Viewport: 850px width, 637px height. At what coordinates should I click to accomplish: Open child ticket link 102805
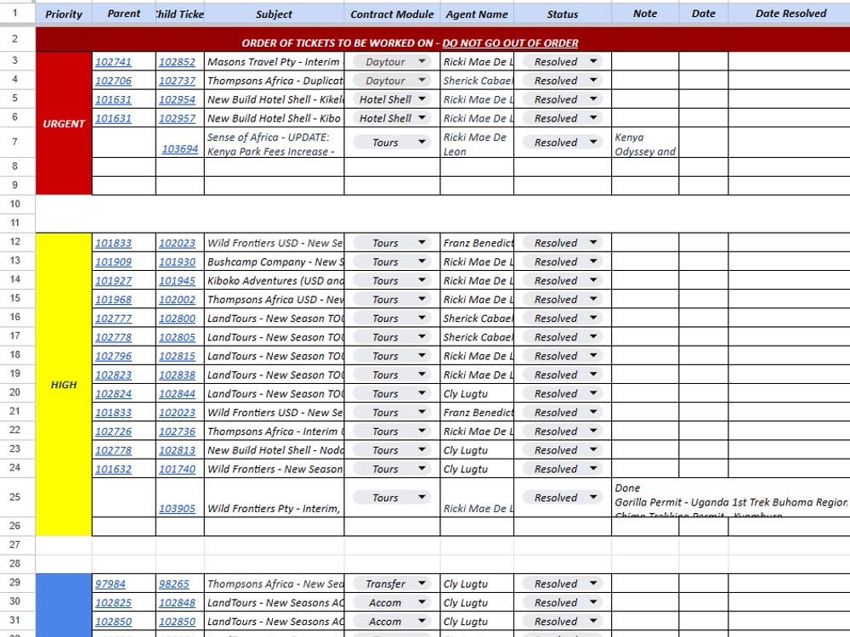point(177,337)
